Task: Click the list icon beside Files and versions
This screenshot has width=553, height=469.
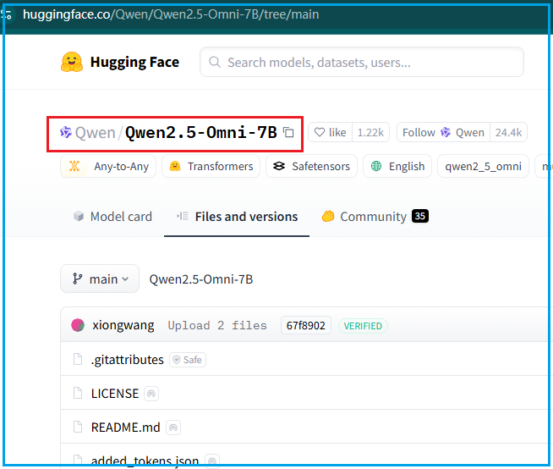Action: click(183, 216)
